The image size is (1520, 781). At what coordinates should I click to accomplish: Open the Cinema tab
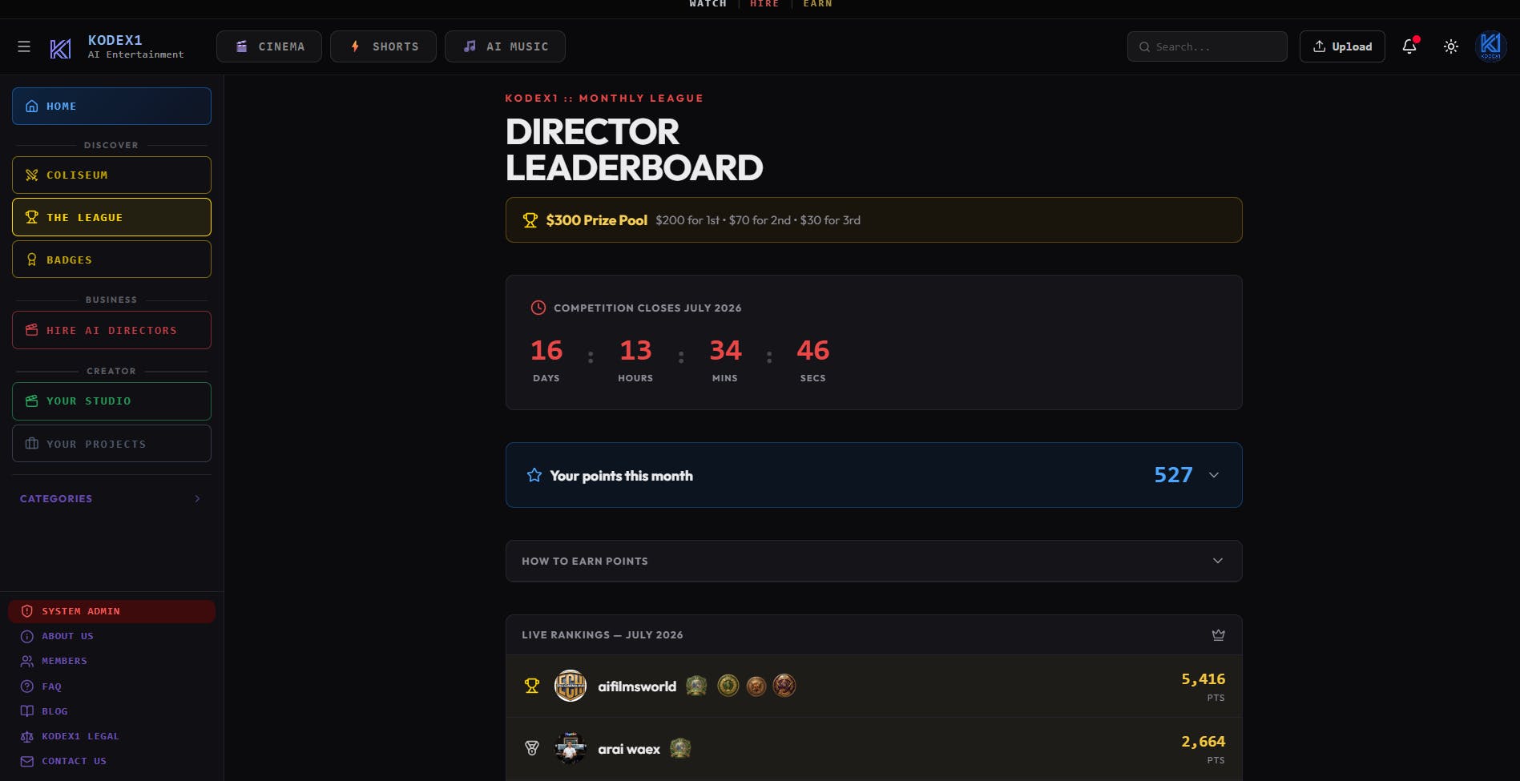(x=269, y=46)
